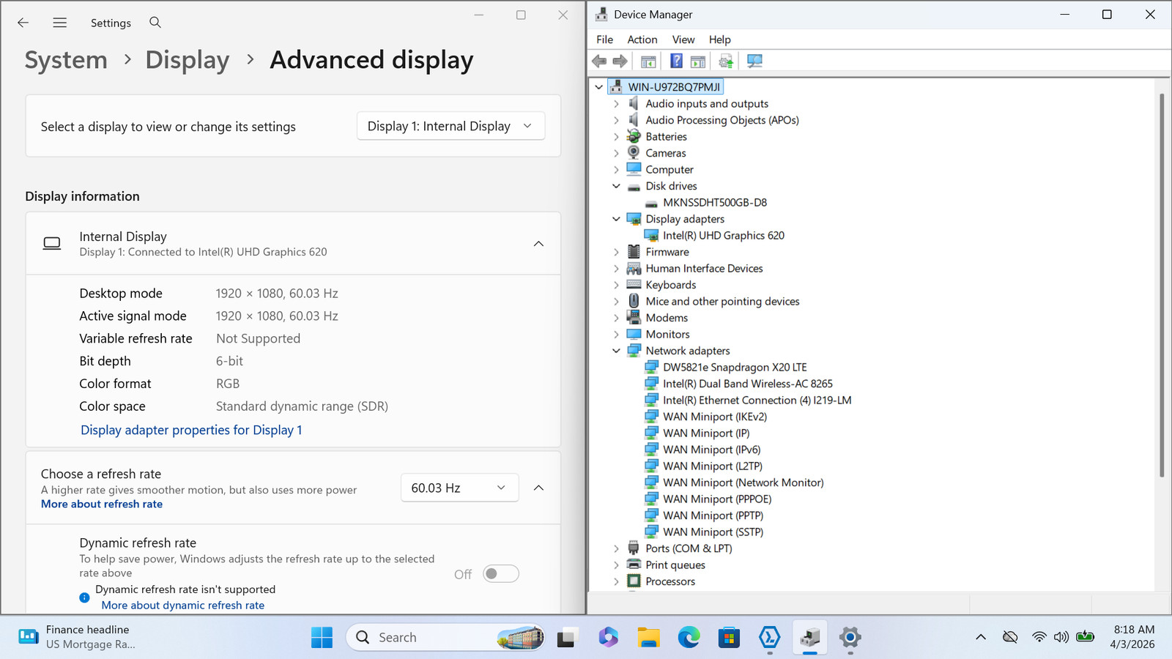Open the Action menu in Device Manager
Screen dimensions: 1172x659
click(642, 40)
